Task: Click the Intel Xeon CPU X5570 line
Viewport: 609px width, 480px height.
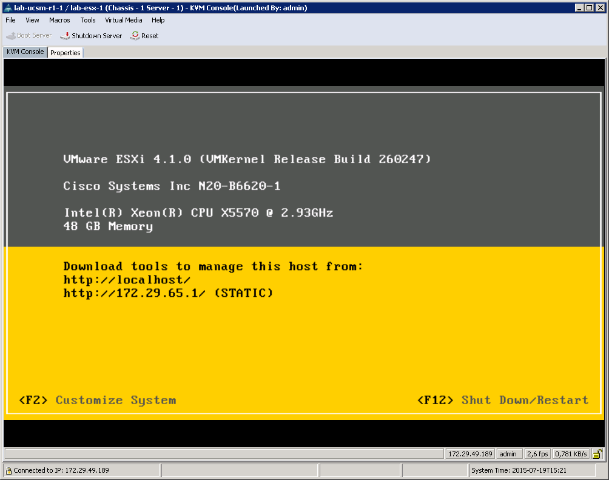Action: pos(198,212)
